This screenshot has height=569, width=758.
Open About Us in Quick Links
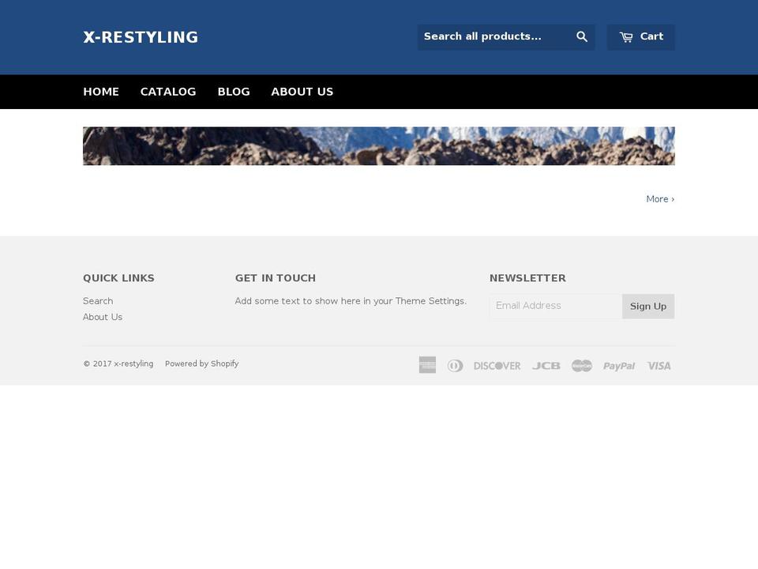[103, 317]
